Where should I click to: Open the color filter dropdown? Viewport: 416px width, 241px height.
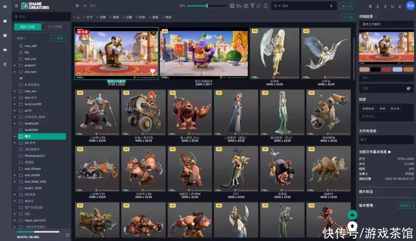click(x=76, y=17)
